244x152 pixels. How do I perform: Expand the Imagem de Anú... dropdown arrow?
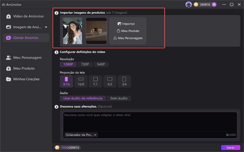click(x=46, y=27)
